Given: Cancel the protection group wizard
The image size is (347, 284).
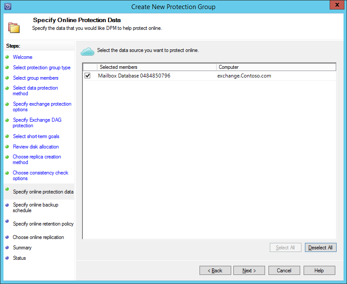Looking at the screenshot, I should click(284, 270).
